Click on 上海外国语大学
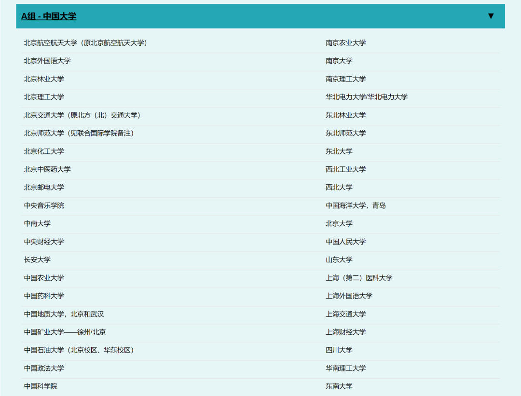The height and width of the screenshot is (396, 521). [349, 296]
